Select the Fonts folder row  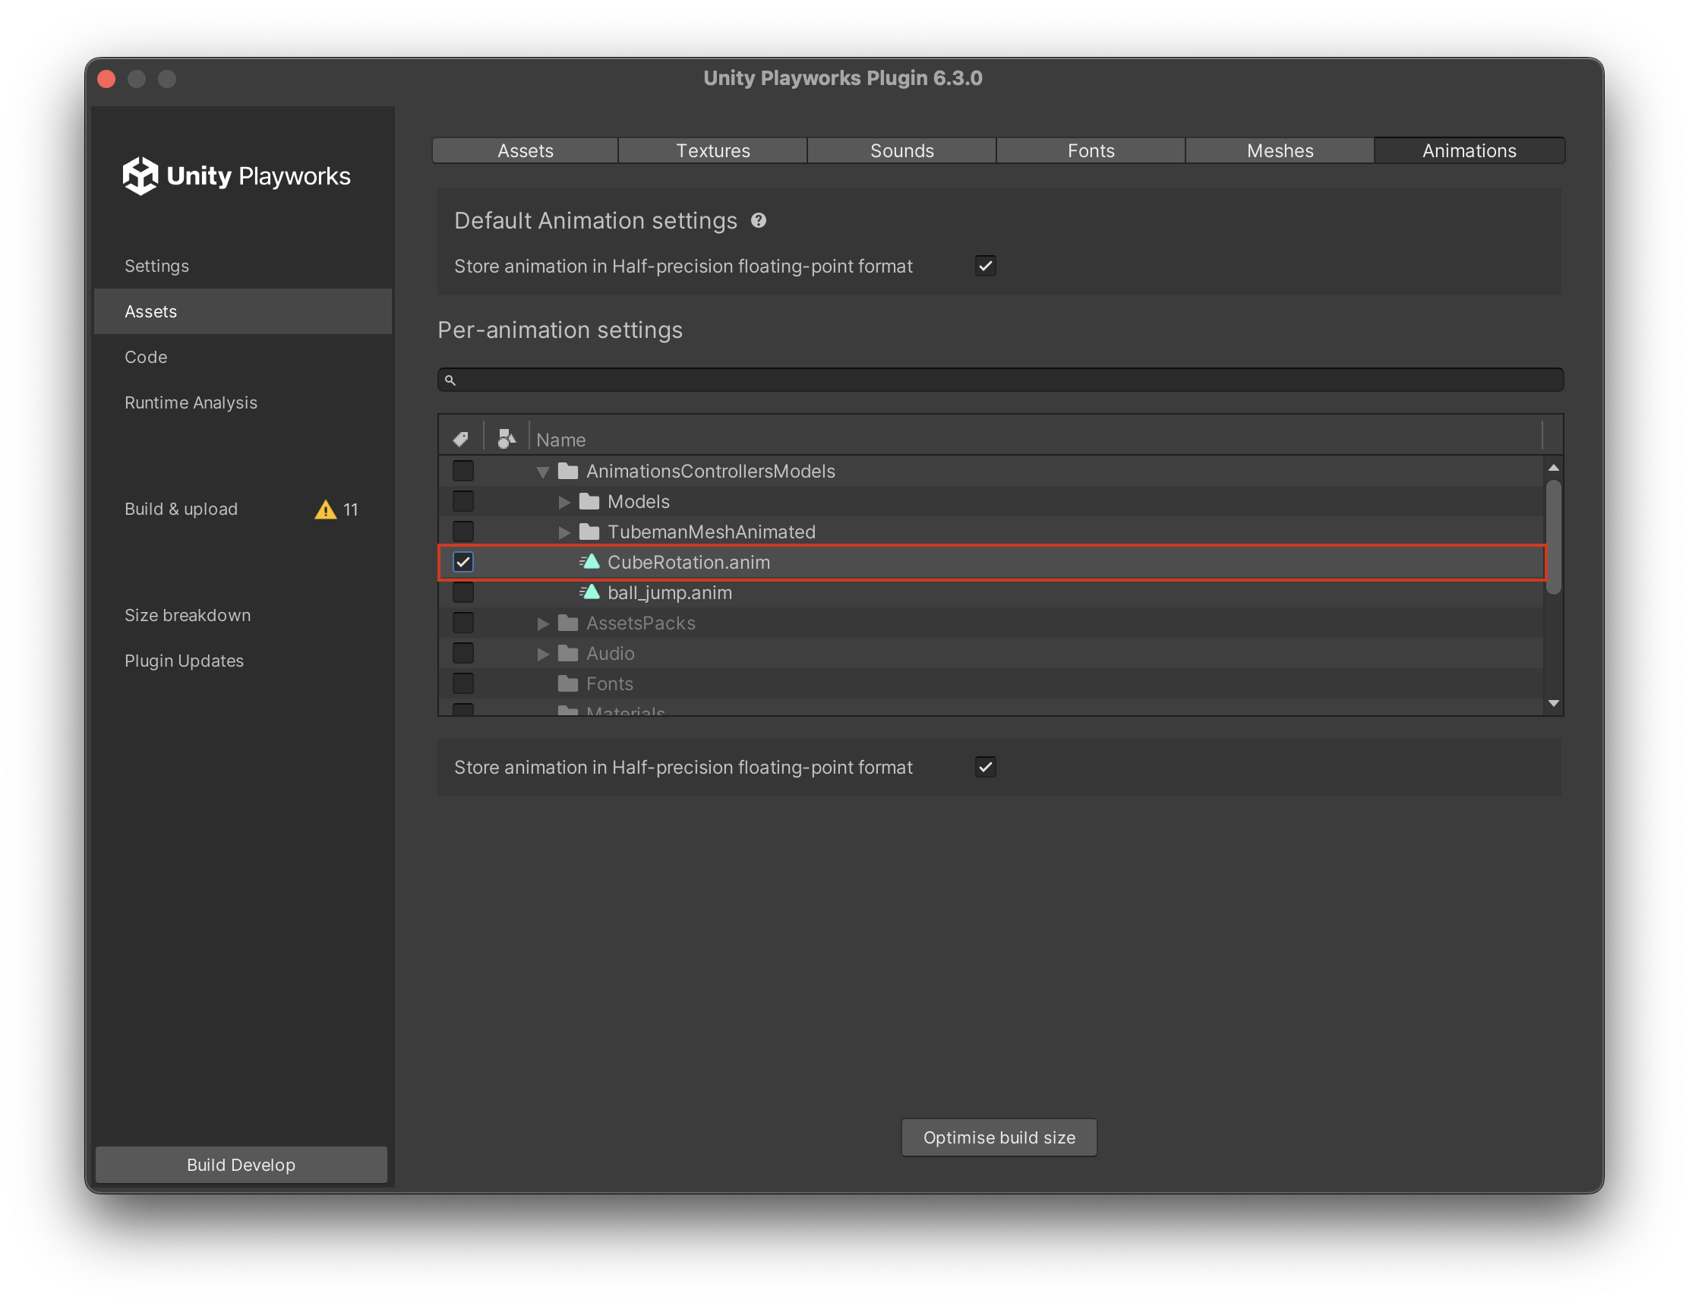(992, 683)
